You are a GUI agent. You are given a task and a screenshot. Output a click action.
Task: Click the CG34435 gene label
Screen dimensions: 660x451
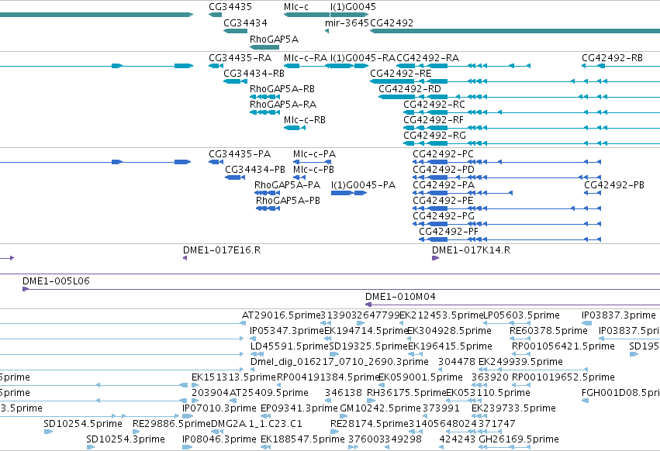[x=230, y=7]
